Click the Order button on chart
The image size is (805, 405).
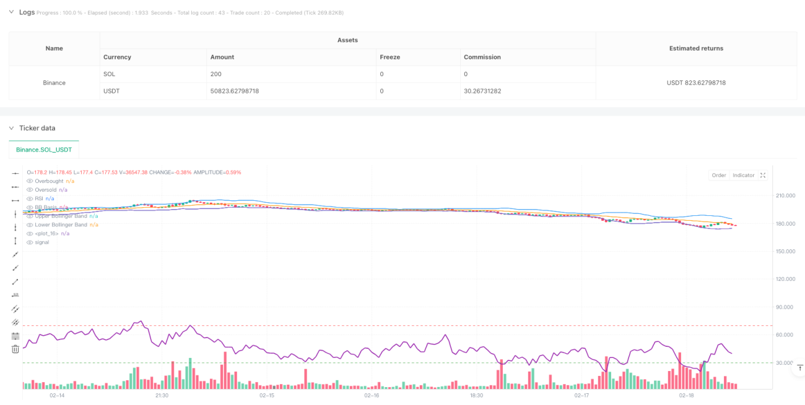point(719,176)
